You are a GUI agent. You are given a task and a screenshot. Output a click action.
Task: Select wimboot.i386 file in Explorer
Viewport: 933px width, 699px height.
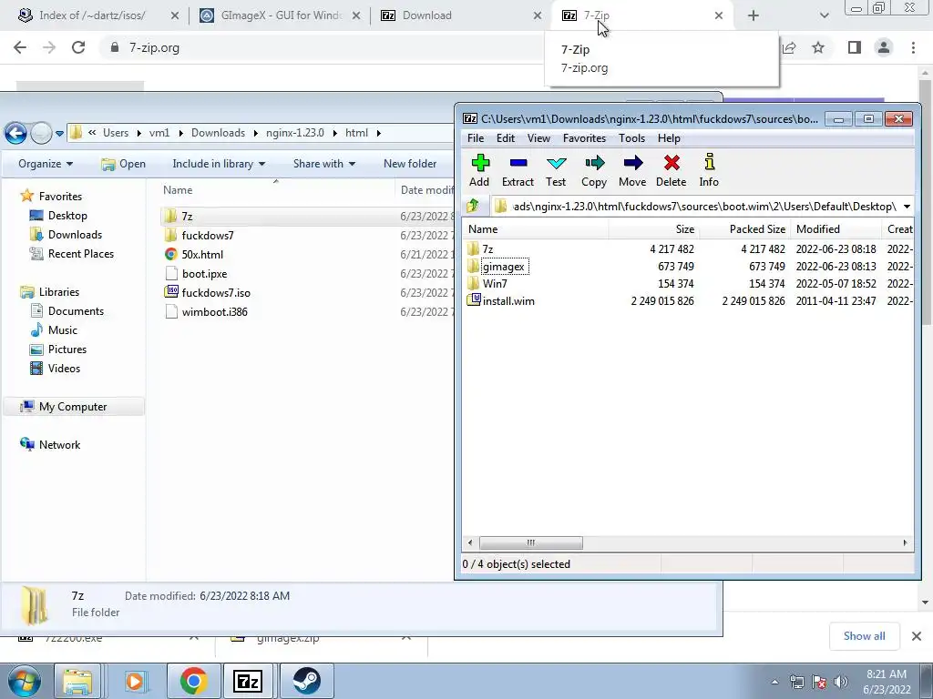pos(214,311)
